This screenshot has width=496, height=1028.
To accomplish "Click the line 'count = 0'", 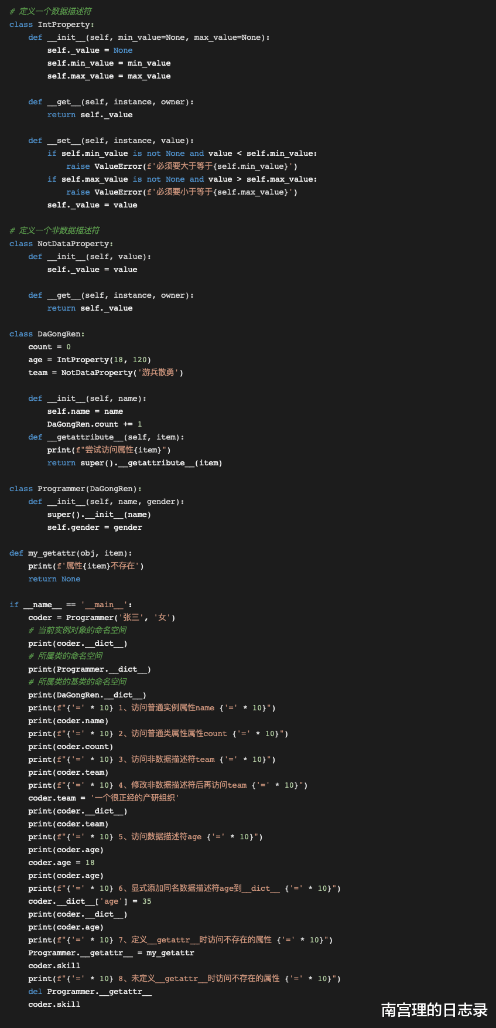I will point(49,347).
